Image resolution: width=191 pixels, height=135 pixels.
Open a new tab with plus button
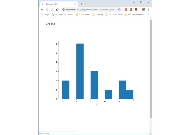(x=81, y=4)
